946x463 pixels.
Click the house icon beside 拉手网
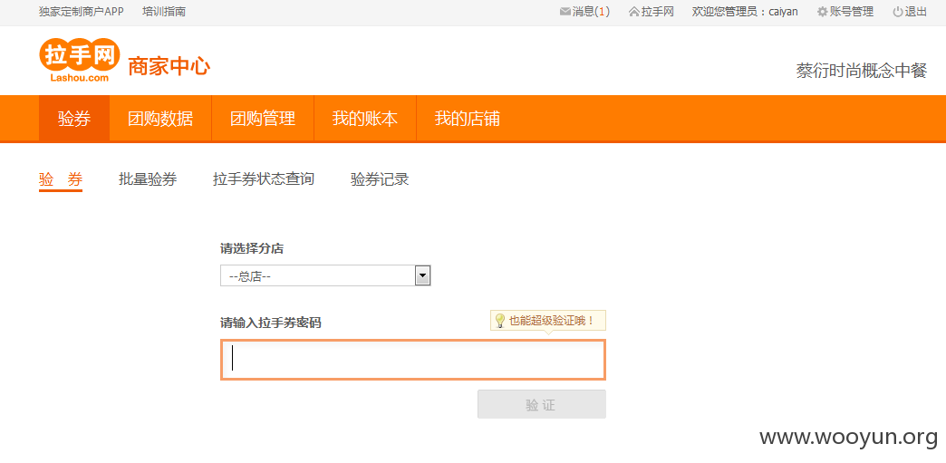coord(633,12)
